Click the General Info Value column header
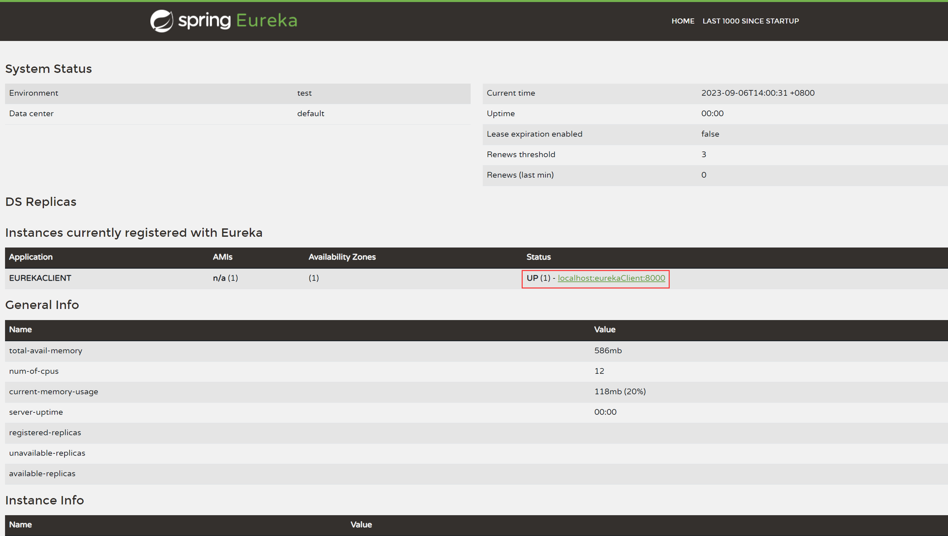This screenshot has width=948, height=536. pyautogui.click(x=605, y=329)
